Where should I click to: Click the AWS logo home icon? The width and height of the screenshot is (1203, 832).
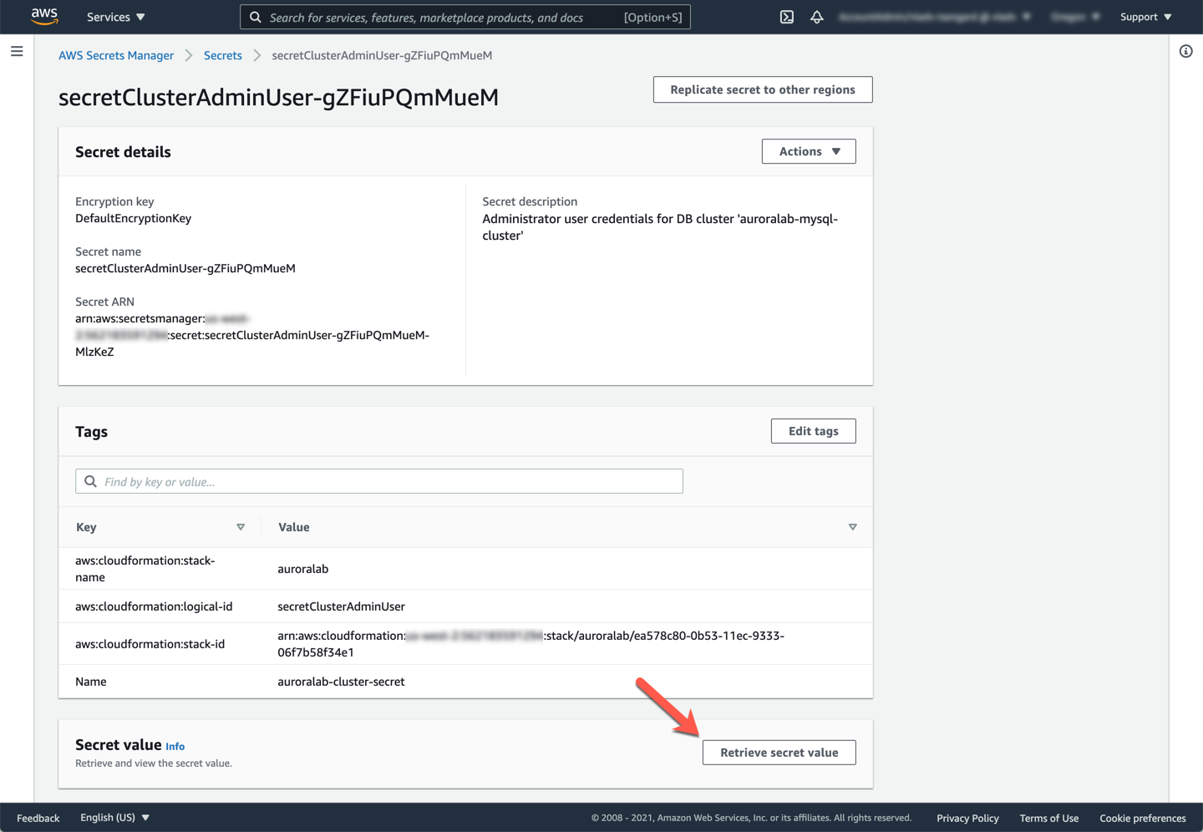click(44, 17)
